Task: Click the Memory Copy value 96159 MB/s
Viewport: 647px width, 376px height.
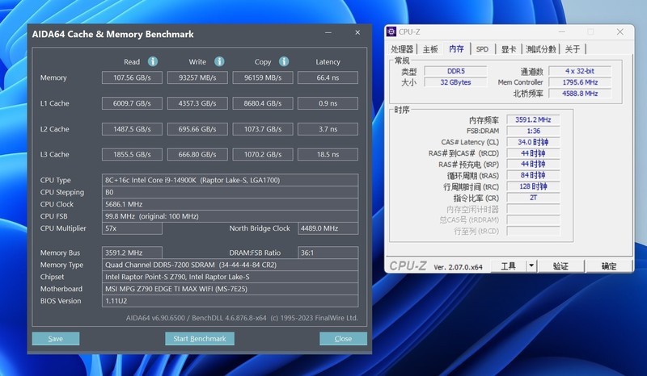Action: [263, 77]
